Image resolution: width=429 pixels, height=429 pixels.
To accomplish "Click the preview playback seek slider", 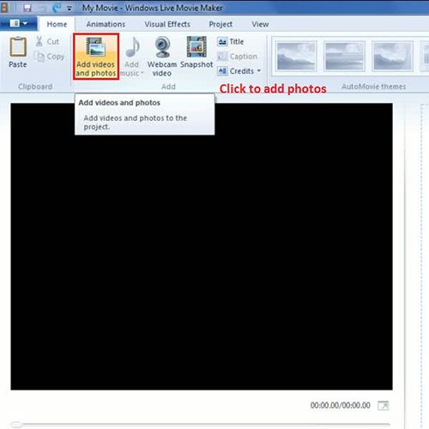I will (x=200, y=425).
